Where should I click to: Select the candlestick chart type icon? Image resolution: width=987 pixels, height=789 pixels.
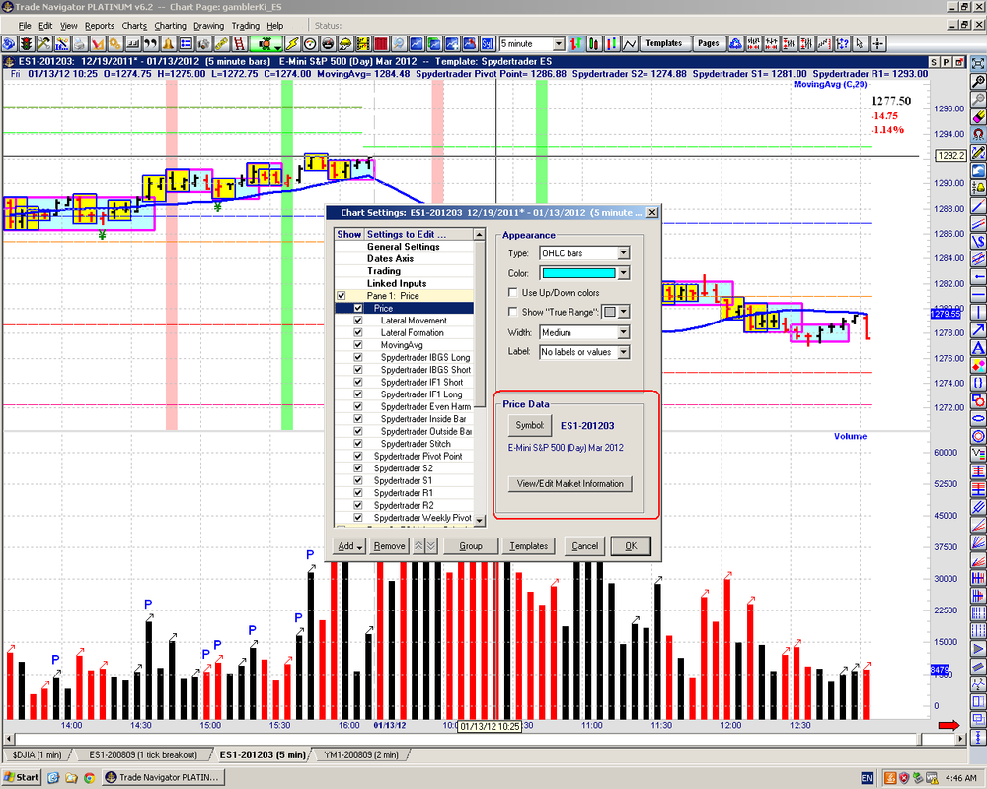pos(593,44)
